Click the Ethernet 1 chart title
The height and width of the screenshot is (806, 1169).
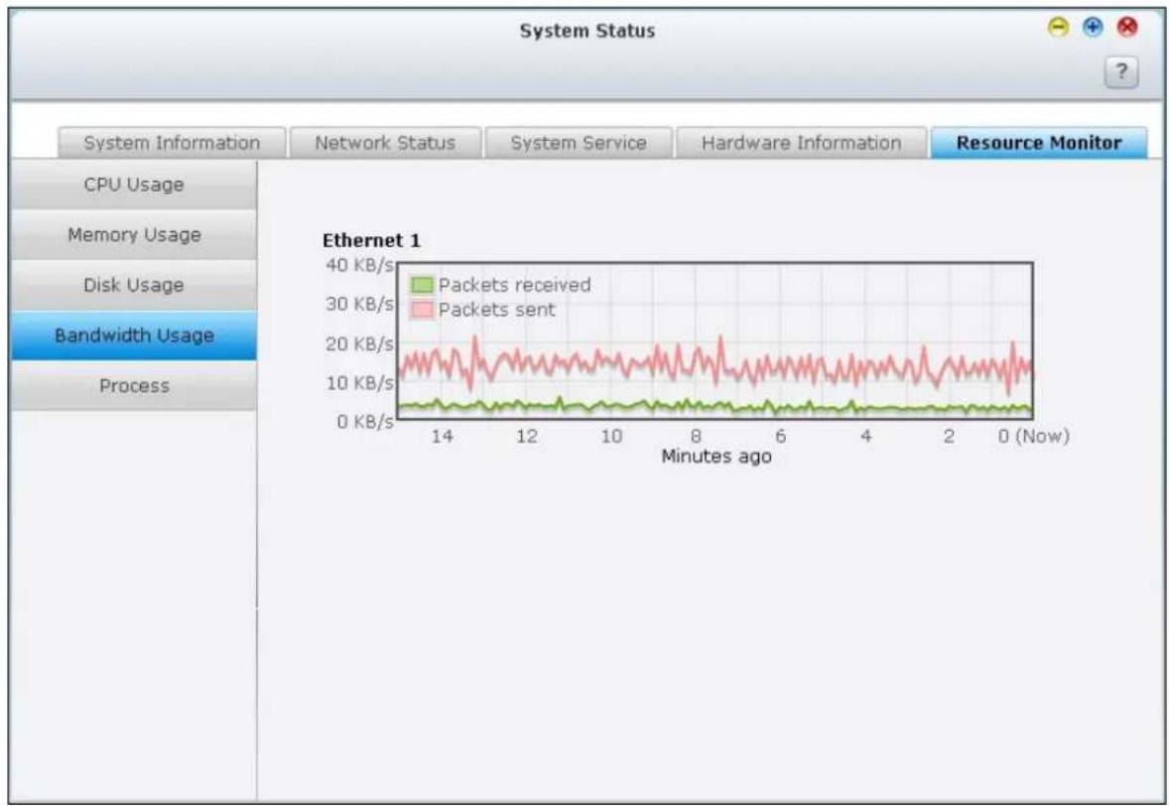[371, 240]
